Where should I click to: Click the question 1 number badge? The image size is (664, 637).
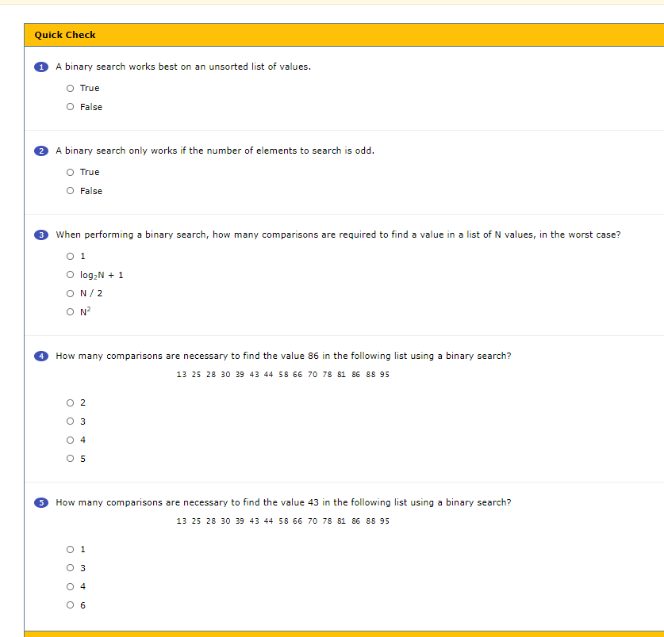coord(40,67)
